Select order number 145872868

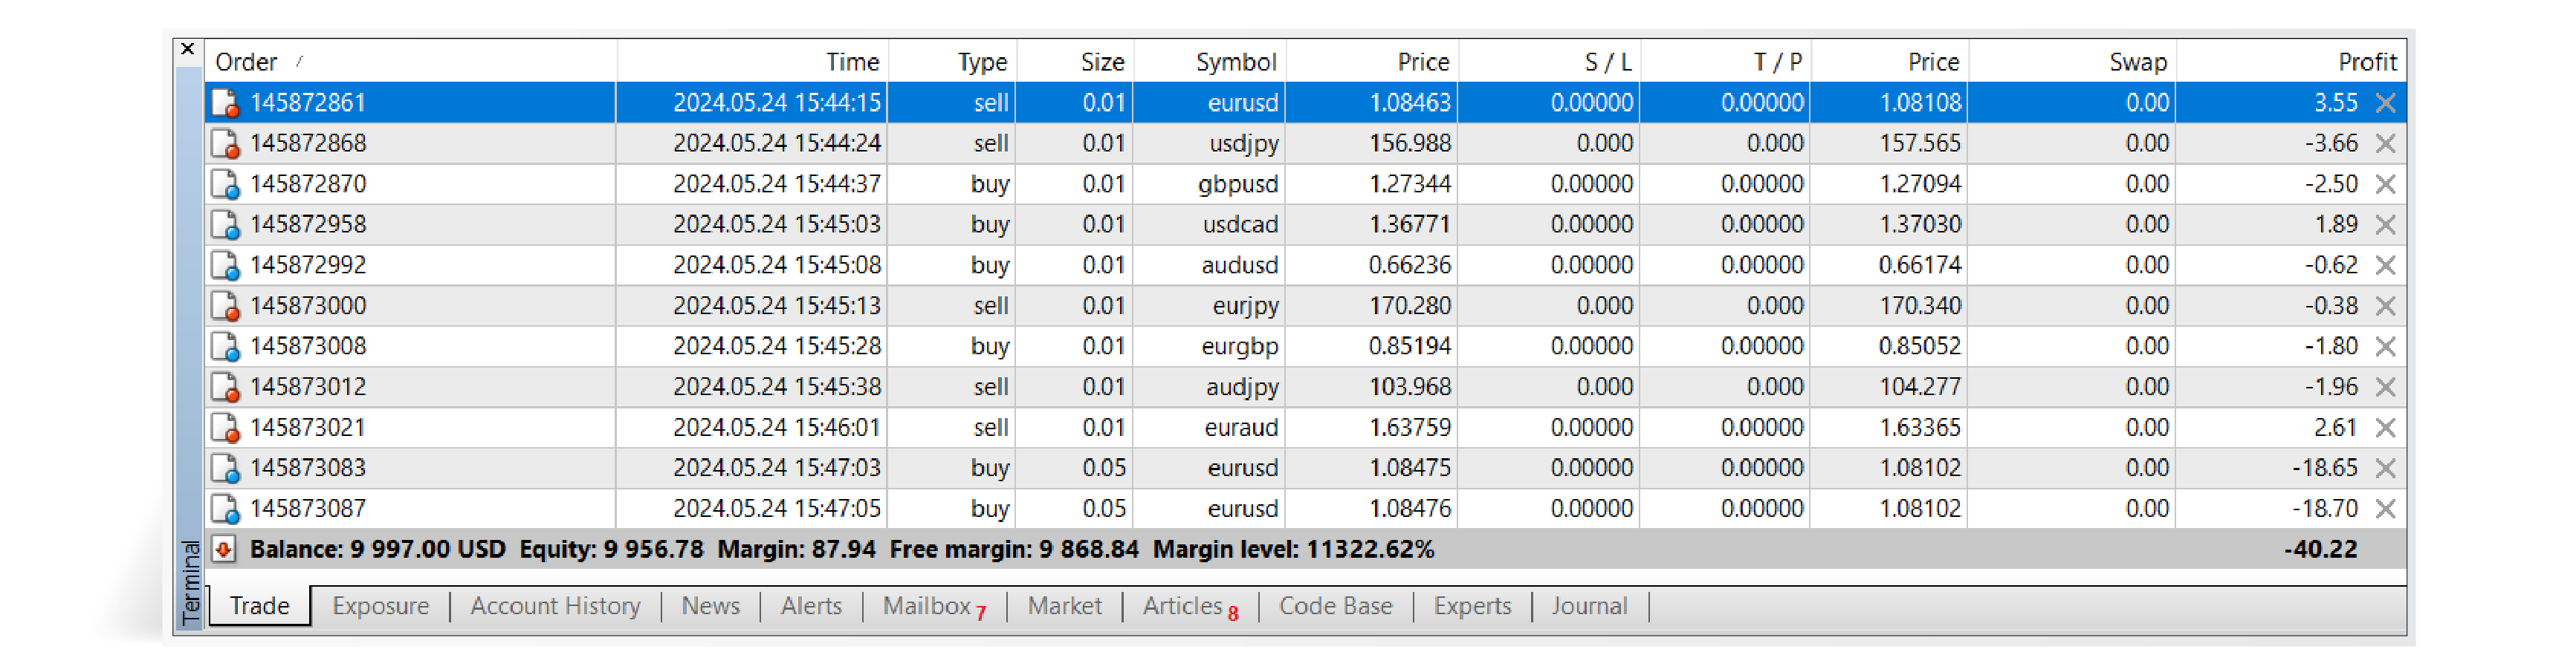point(308,144)
